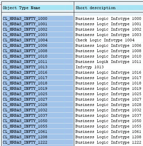
Task: Select row CL_HRBAS_INFTY_1061
Action: tap(38, 132)
